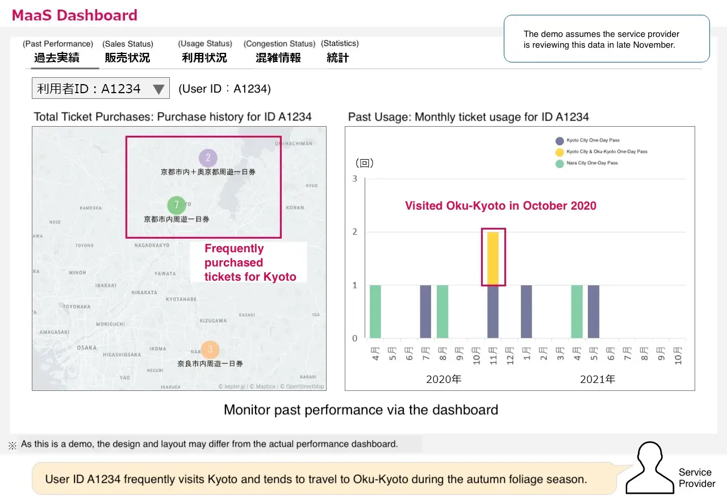Open the 利用者ID: A1234 dropdown
This screenshot has height=500, width=727.
(91, 89)
